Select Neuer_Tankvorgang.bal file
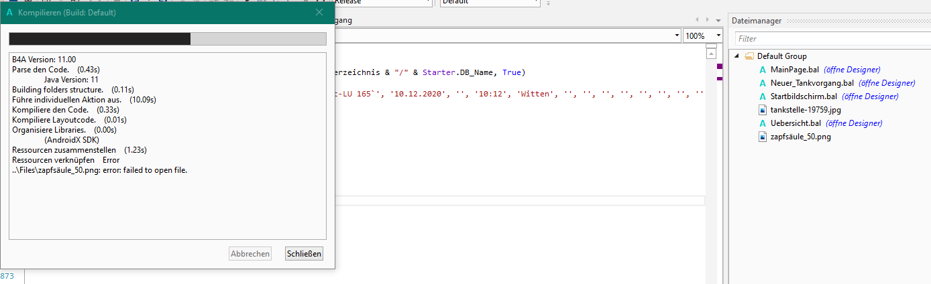931x284 pixels. [x=812, y=83]
